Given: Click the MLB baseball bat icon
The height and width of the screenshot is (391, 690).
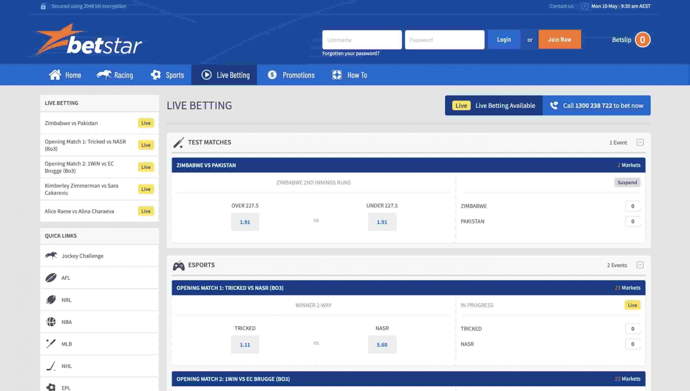Looking at the screenshot, I should pos(51,344).
